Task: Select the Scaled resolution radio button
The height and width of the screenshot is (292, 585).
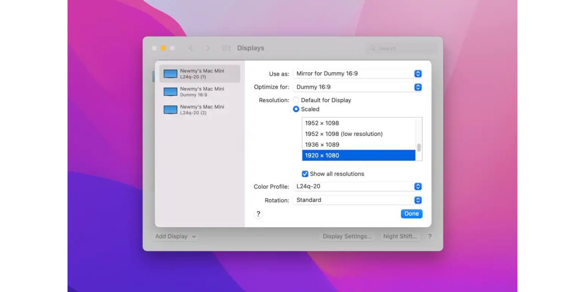Action: click(x=296, y=109)
